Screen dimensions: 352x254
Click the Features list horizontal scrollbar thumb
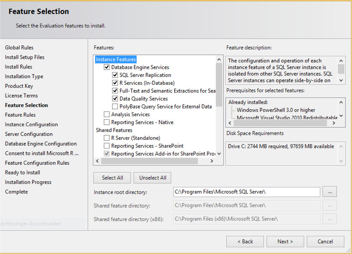click(149, 161)
